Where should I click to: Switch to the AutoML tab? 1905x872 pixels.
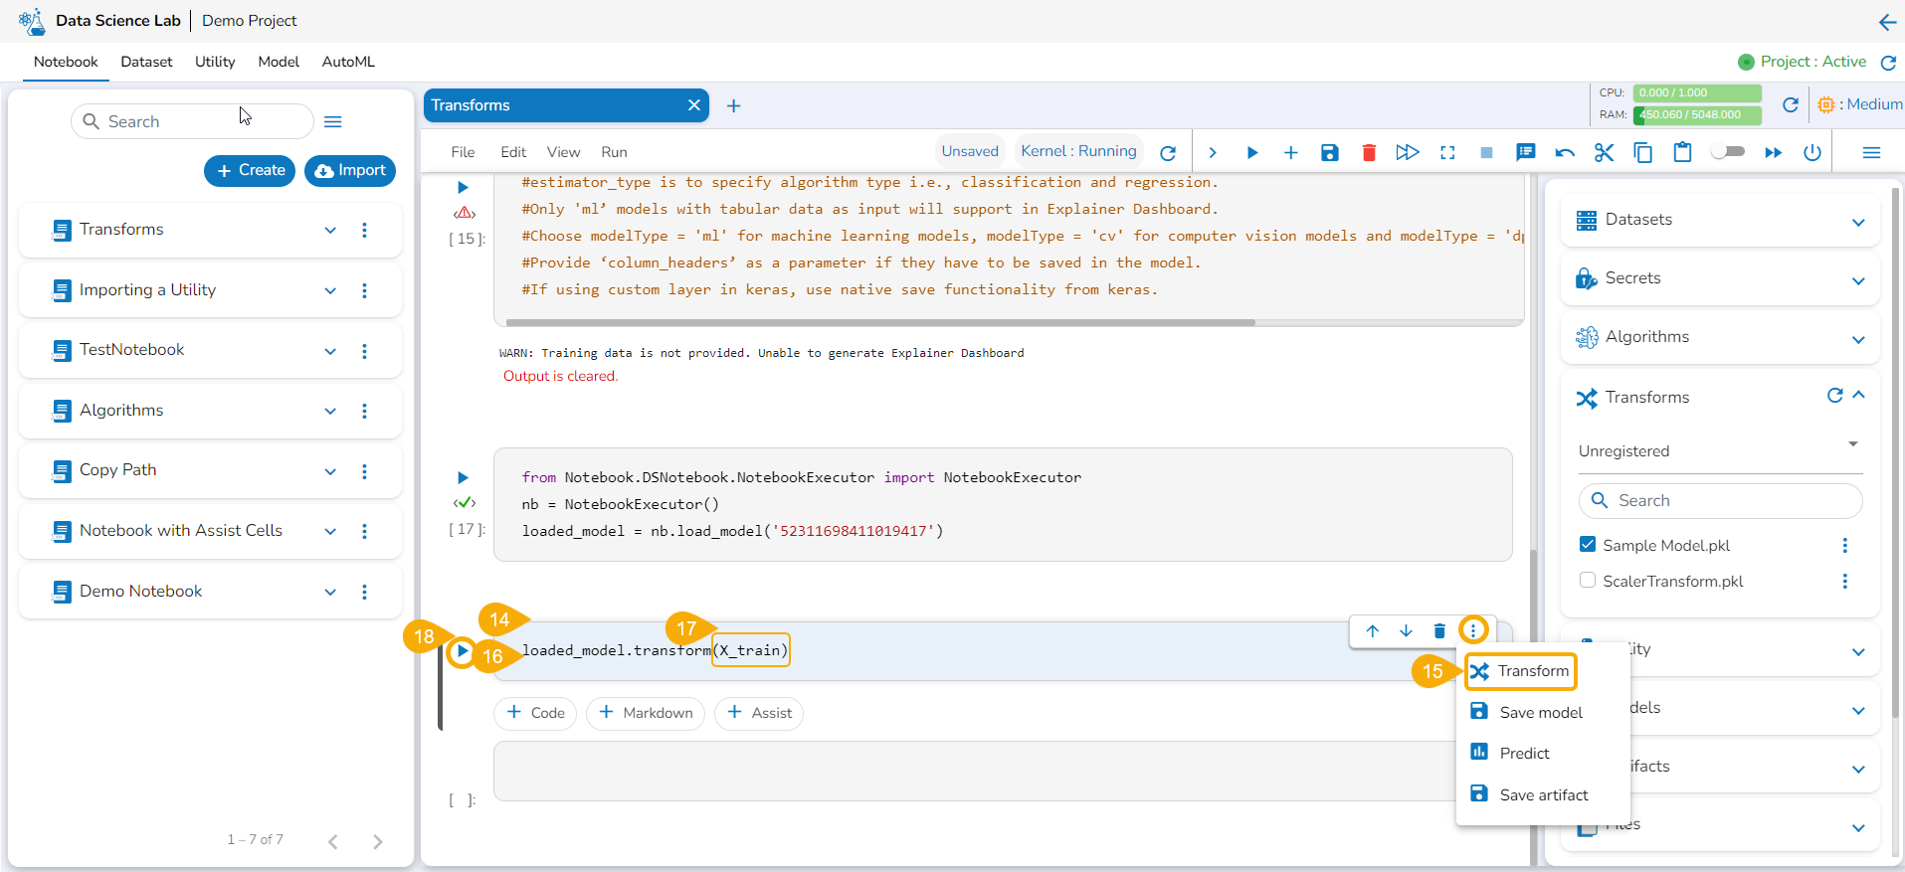tap(348, 62)
